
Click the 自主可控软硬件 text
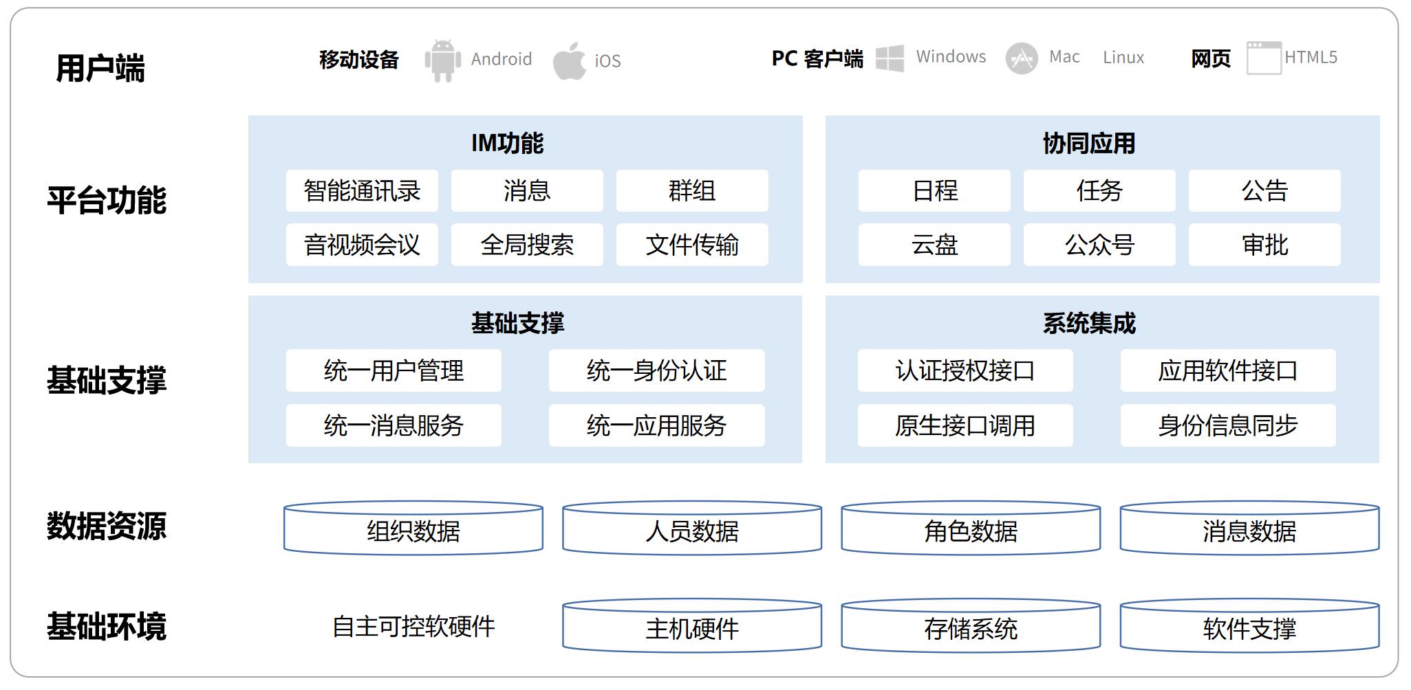click(x=413, y=626)
